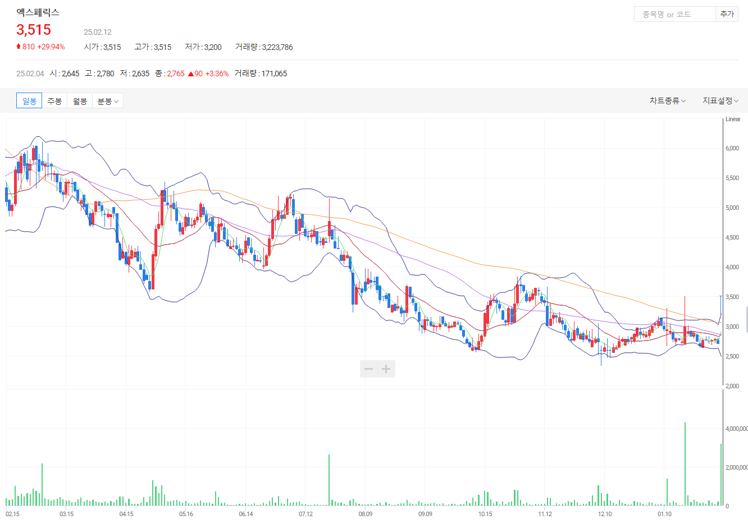Zoom out the chart with minus icon
This screenshot has height=524, width=748.
click(369, 369)
